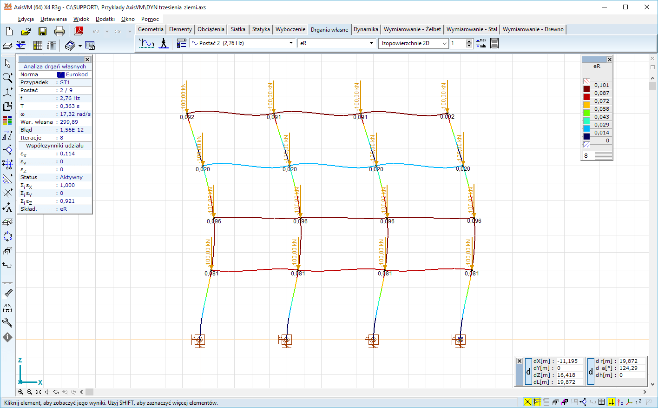
Task: Toggle the yellow crossed-lines snap button
Action: tap(527, 402)
